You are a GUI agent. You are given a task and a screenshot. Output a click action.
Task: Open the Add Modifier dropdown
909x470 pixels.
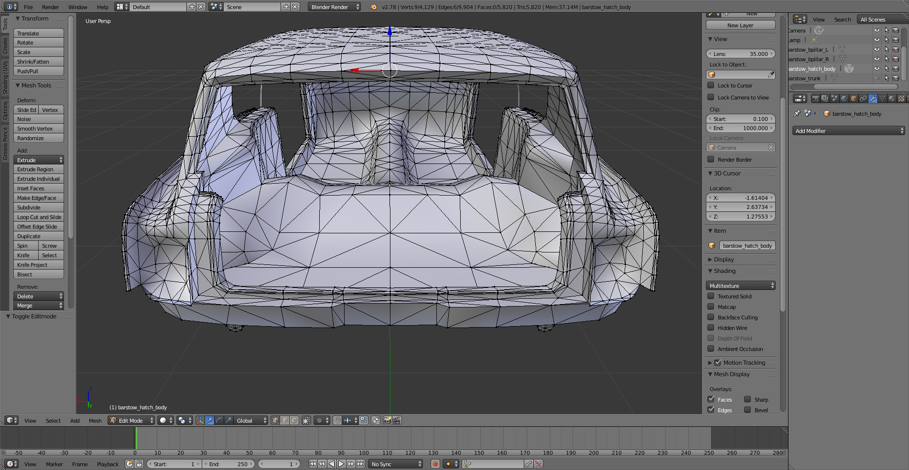(849, 131)
